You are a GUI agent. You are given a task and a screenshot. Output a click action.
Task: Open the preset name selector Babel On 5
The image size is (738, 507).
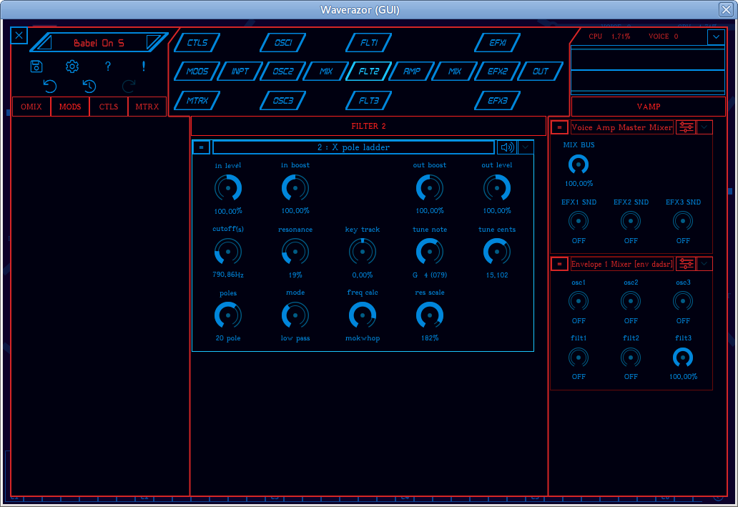[x=99, y=43]
